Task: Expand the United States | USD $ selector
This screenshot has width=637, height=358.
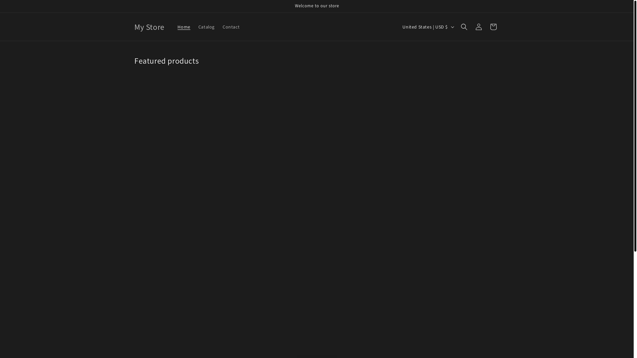Action: [x=428, y=27]
